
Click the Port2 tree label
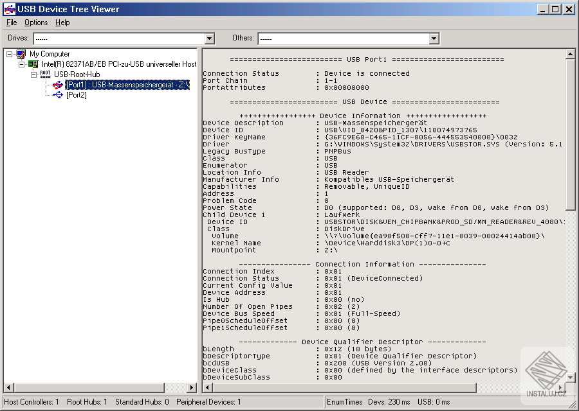click(x=77, y=95)
